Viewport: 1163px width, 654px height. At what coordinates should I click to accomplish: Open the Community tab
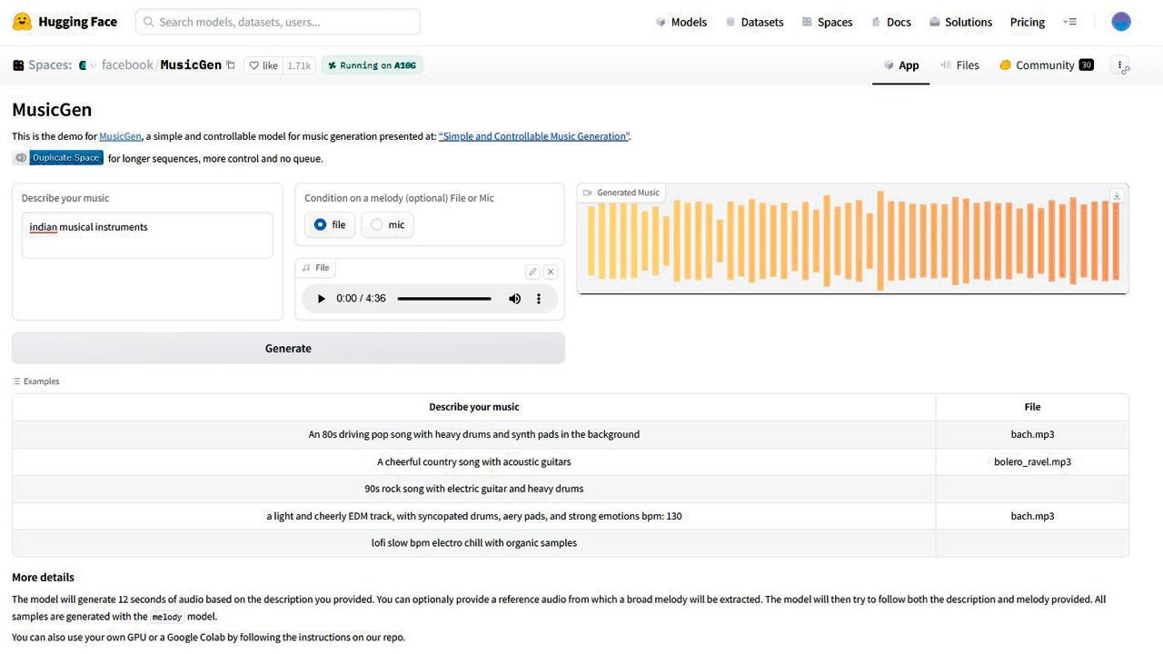1046,65
